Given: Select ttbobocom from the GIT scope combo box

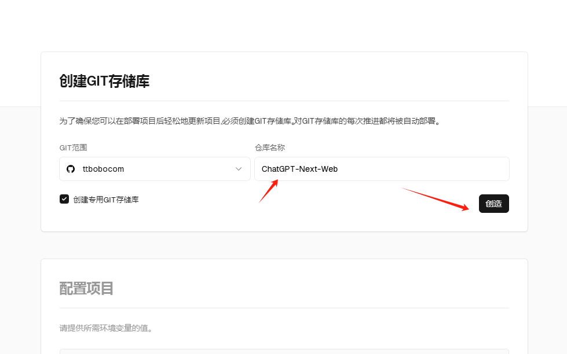Looking at the screenshot, I should (155, 168).
